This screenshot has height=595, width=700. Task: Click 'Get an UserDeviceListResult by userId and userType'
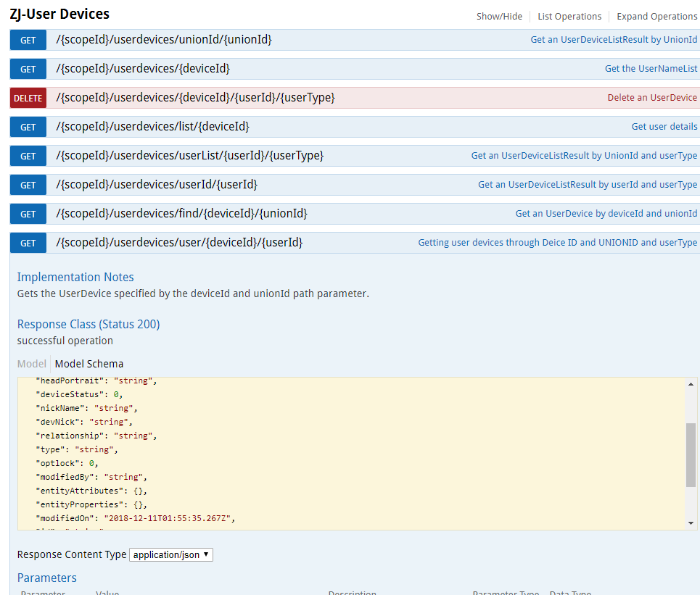[x=588, y=185]
